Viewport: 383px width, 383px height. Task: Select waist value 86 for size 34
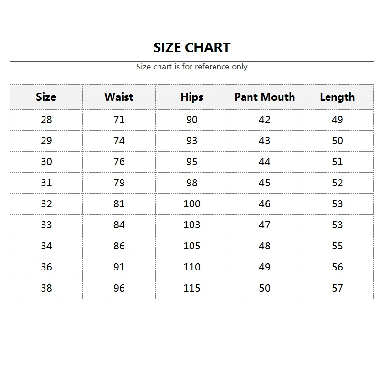click(x=119, y=246)
